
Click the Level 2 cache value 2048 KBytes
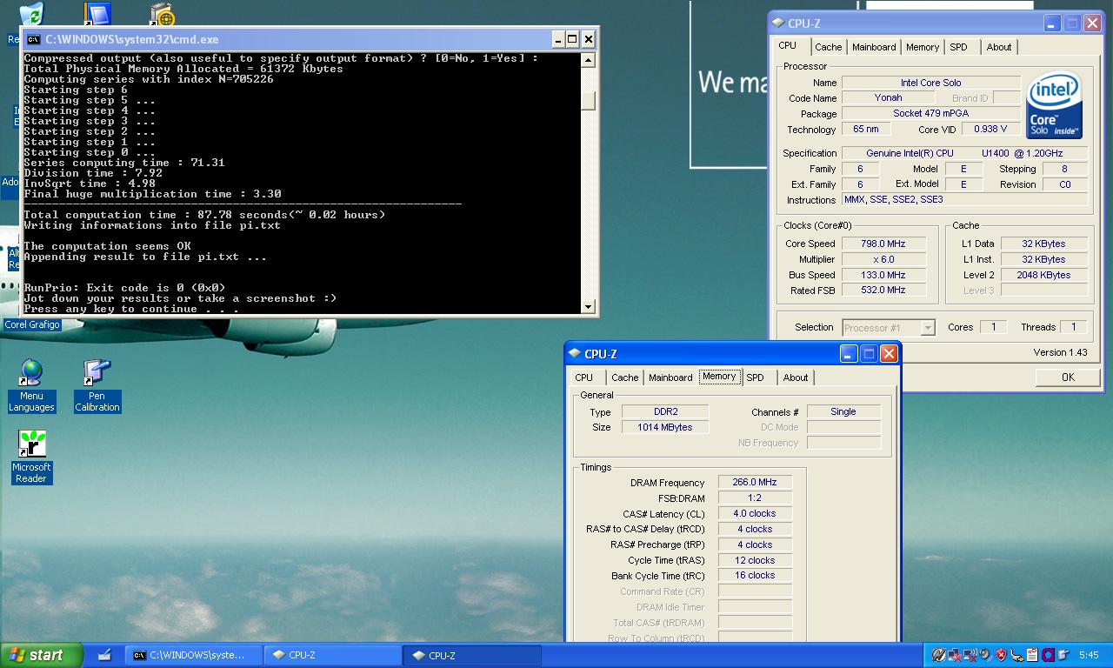point(1043,275)
